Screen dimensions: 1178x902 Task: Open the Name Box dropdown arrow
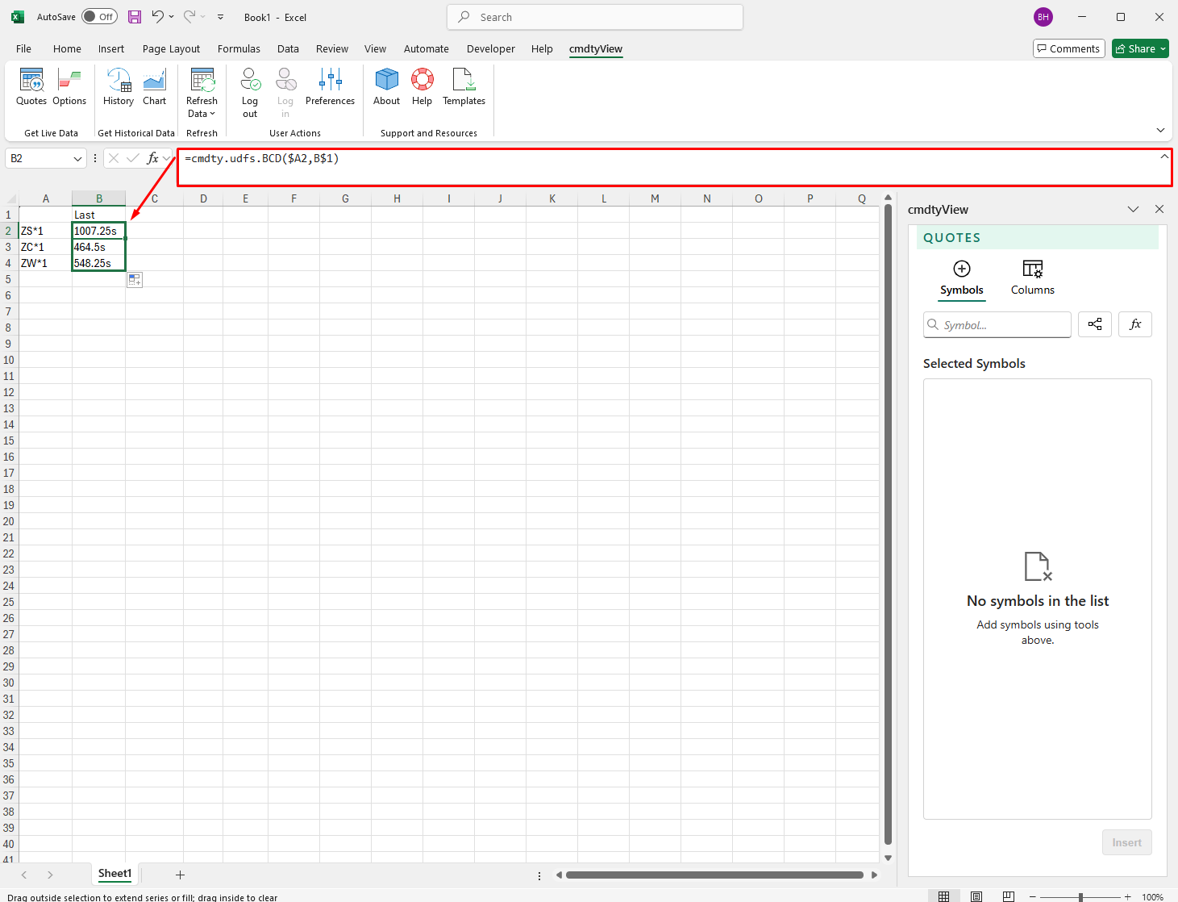tap(77, 159)
